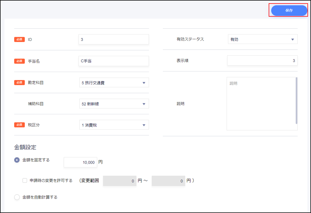This screenshot has height=213, width=311.
Task: Click the minimum 変更範囲 amount field
Action: pos(120,181)
